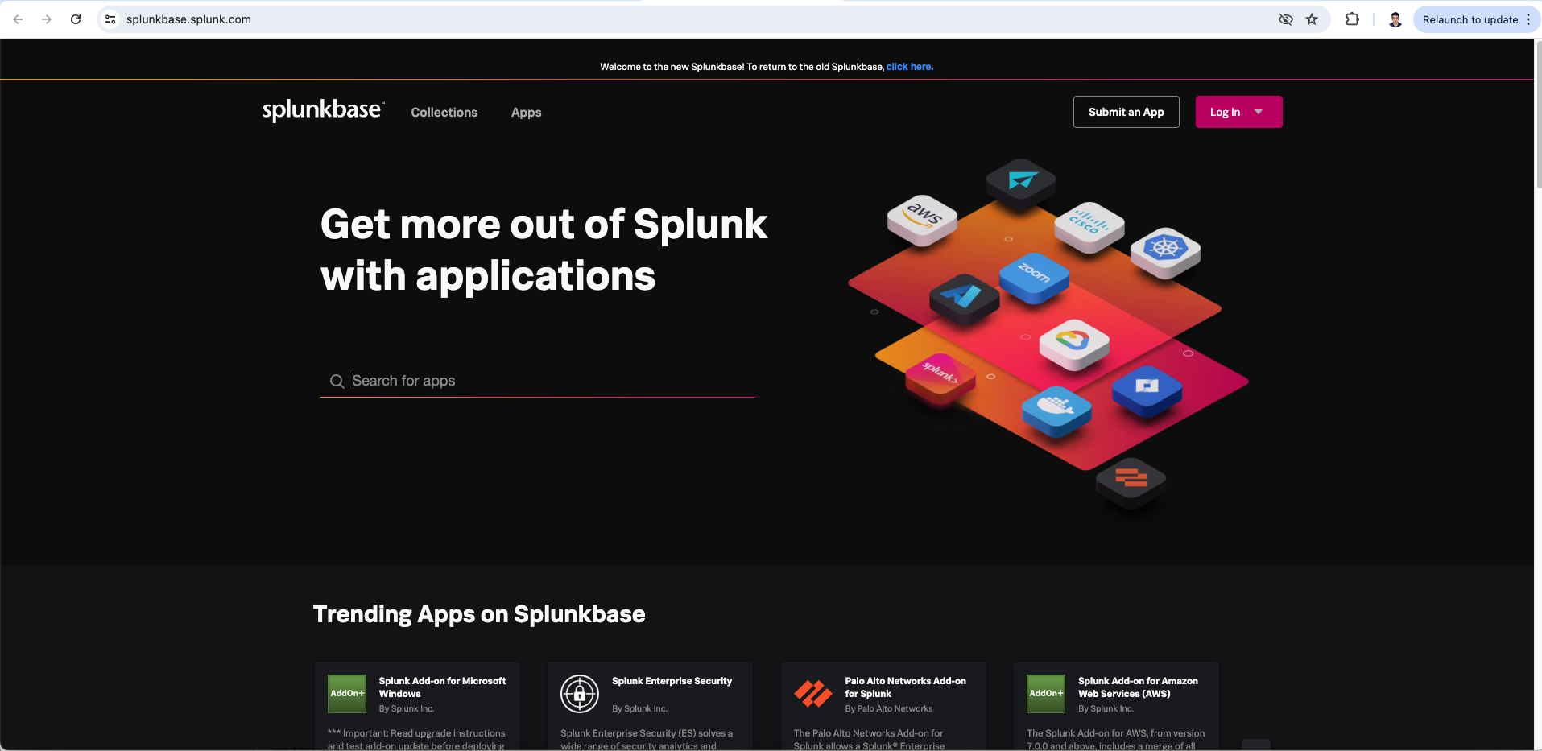Follow the 'click here' old Splunkbase link

click(910, 67)
